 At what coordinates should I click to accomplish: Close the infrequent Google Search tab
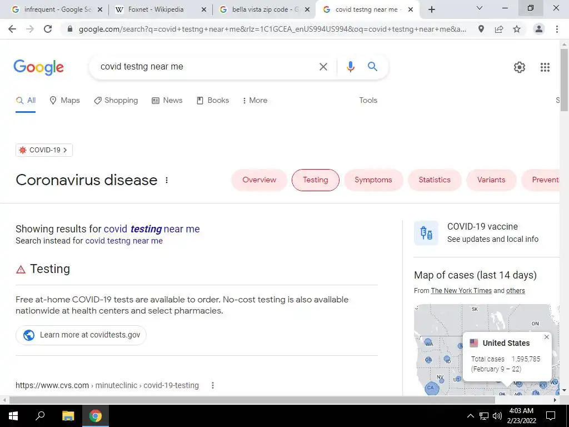(100, 10)
